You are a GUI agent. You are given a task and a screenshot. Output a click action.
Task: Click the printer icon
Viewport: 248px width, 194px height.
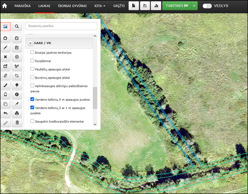pyautogui.click(x=17, y=113)
